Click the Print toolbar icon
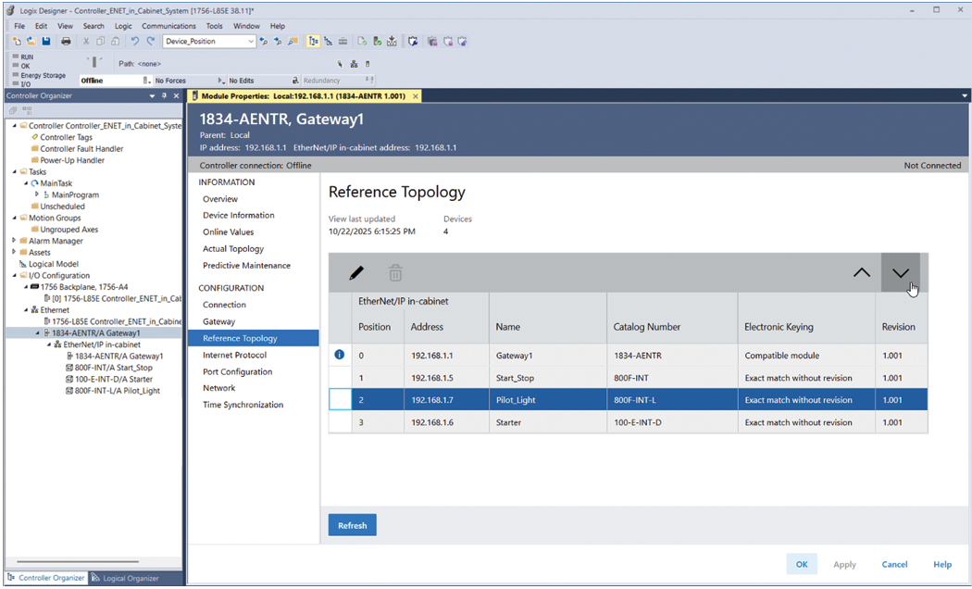Image resolution: width=972 pixels, height=589 pixels. point(66,42)
